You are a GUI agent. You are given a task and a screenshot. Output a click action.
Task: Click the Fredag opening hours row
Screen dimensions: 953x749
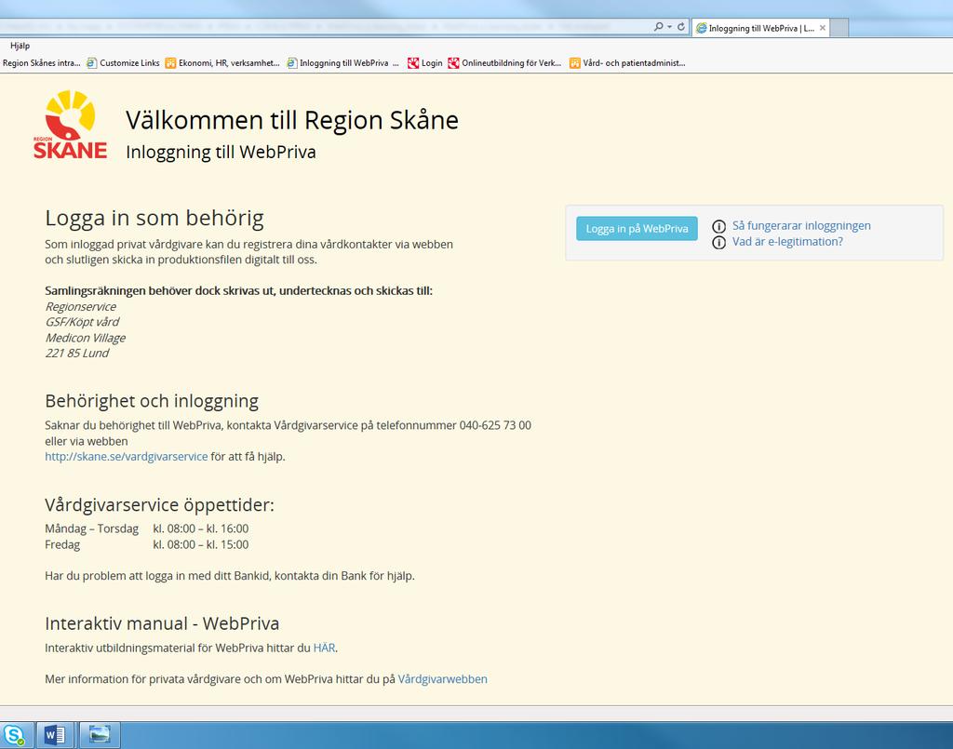[146, 544]
